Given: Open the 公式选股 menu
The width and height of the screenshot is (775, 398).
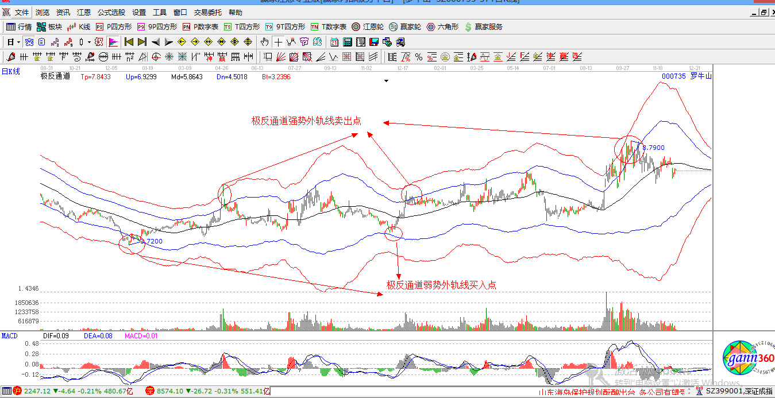Looking at the screenshot, I should point(111,12).
